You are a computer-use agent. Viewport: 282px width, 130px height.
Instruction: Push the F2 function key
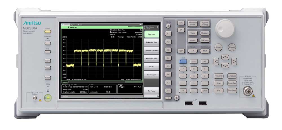click(168, 42)
